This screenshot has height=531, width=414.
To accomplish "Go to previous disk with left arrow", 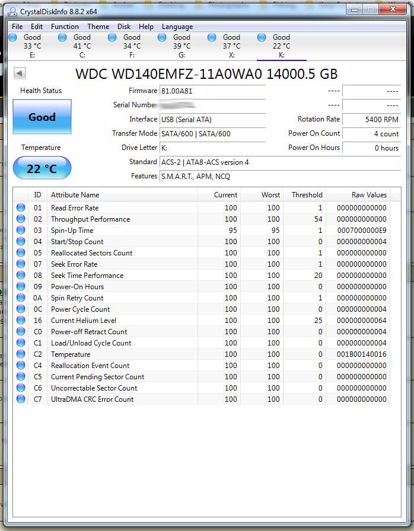I will tap(20, 73).
